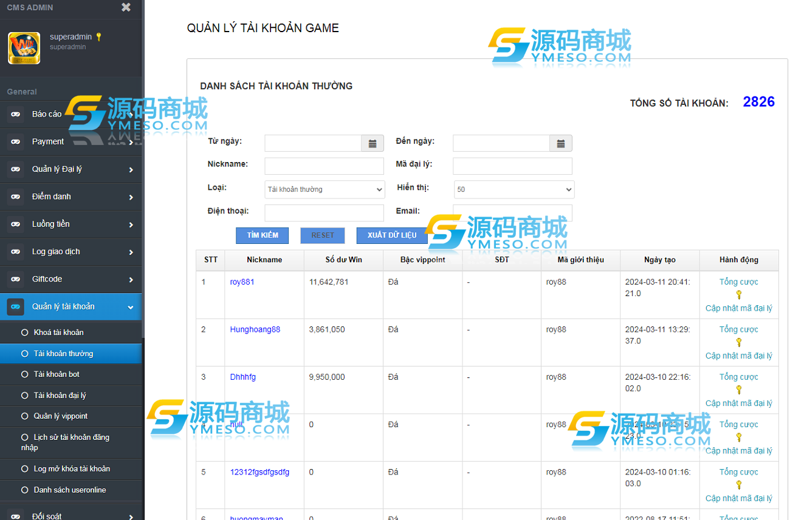Viewport: 790px width, 520px height.
Task: Click the gamepad icon next to Quản lý tài khoản
Action: [x=16, y=306]
